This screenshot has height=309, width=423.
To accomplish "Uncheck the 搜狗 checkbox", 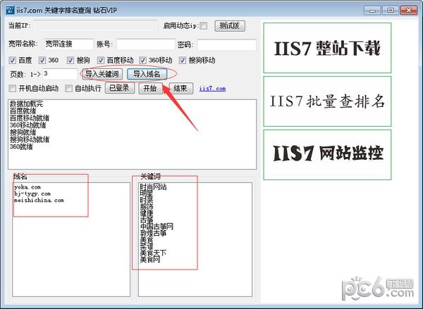I will pos(70,60).
